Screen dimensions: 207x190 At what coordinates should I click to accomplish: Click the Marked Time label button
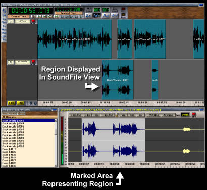(68, 13)
